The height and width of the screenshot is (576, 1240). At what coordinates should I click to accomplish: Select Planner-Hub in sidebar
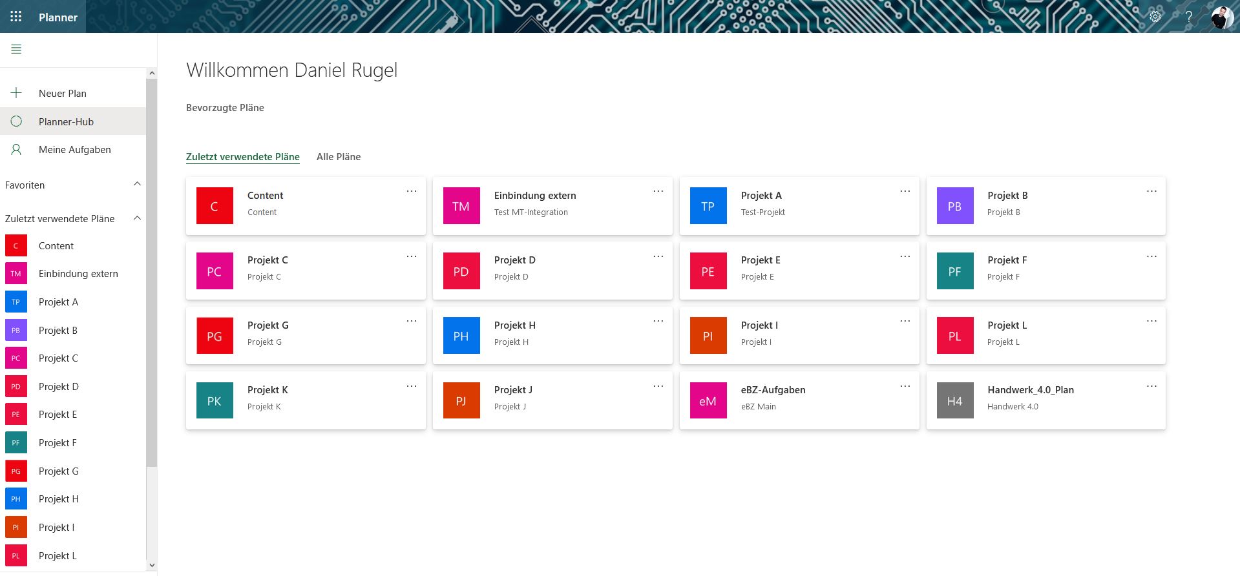[x=73, y=121]
